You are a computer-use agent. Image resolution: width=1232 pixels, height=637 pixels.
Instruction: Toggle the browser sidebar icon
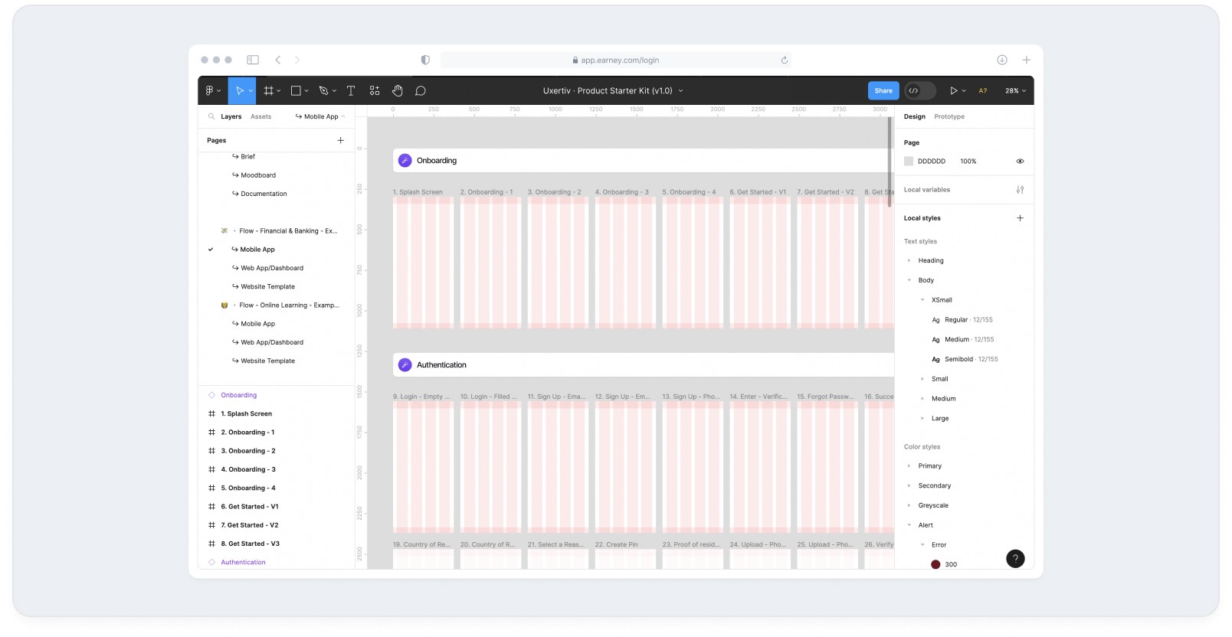pos(253,60)
